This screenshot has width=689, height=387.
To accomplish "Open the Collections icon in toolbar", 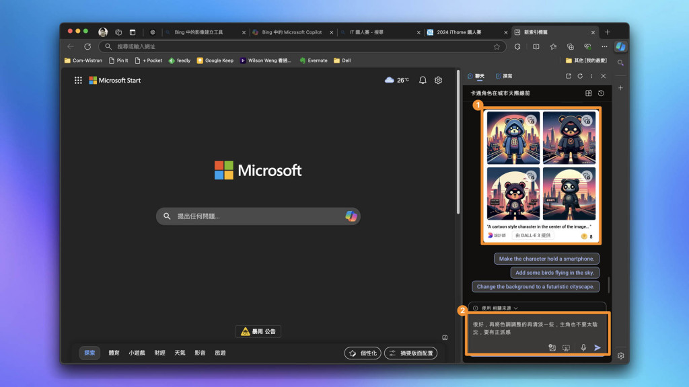I will point(571,46).
